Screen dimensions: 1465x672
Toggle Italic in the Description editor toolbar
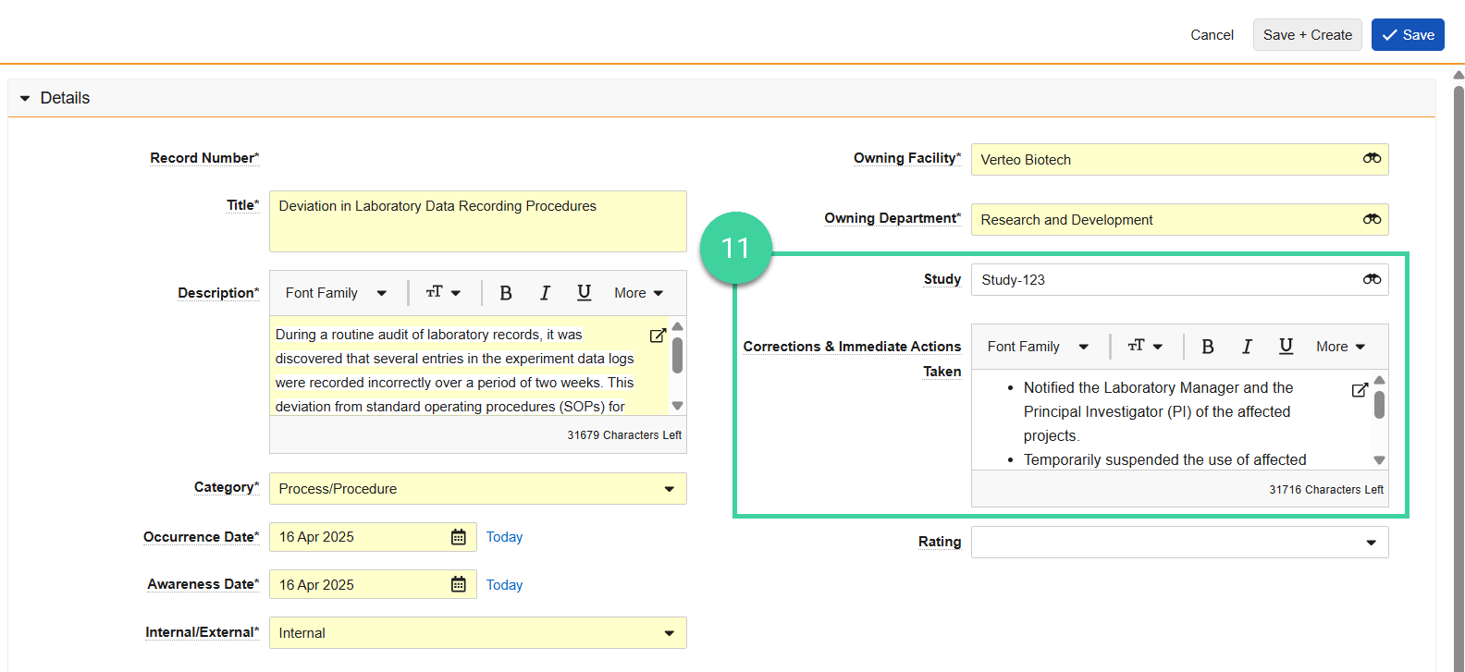click(545, 293)
